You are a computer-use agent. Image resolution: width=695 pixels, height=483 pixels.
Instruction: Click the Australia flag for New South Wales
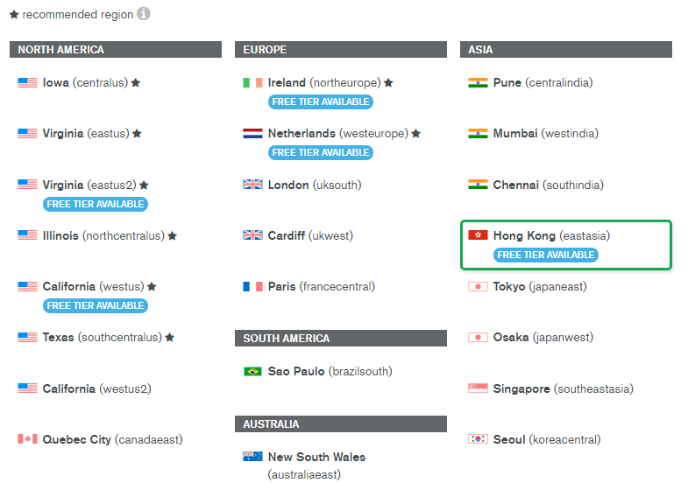click(x=252, y=457)
